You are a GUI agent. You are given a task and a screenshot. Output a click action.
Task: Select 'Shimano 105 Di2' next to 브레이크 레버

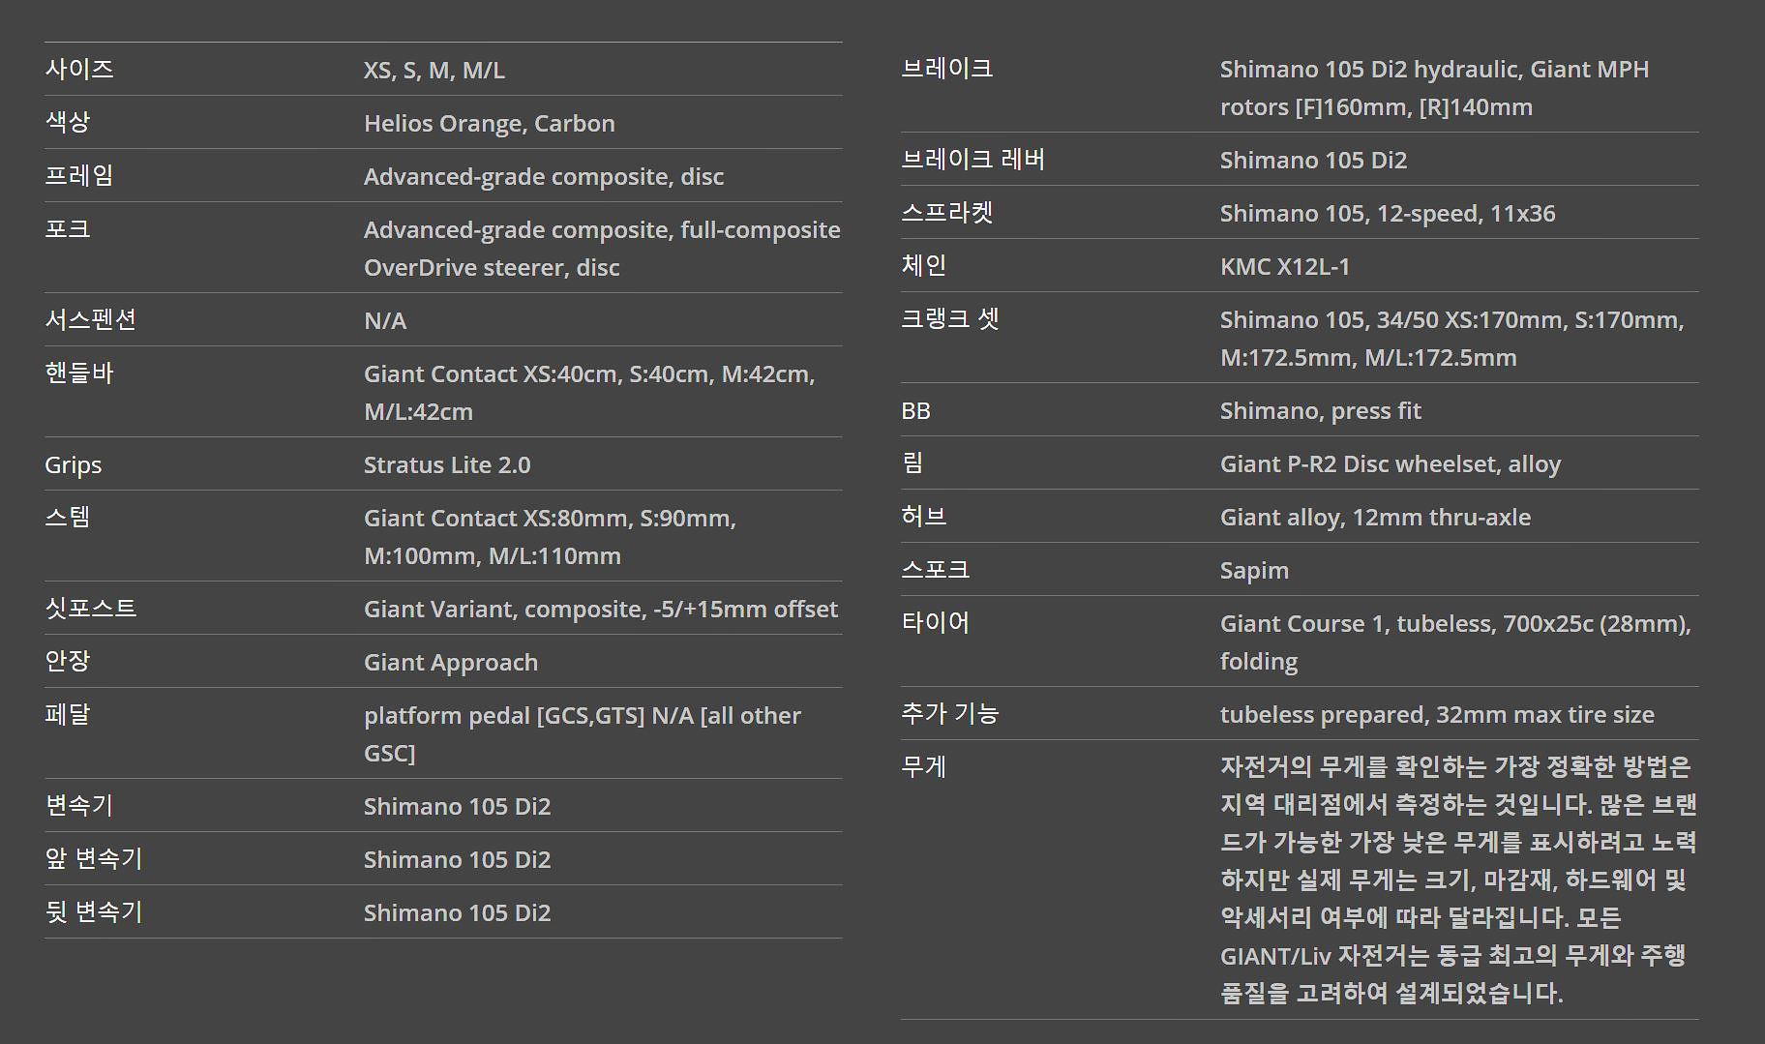pos(1313,160)
